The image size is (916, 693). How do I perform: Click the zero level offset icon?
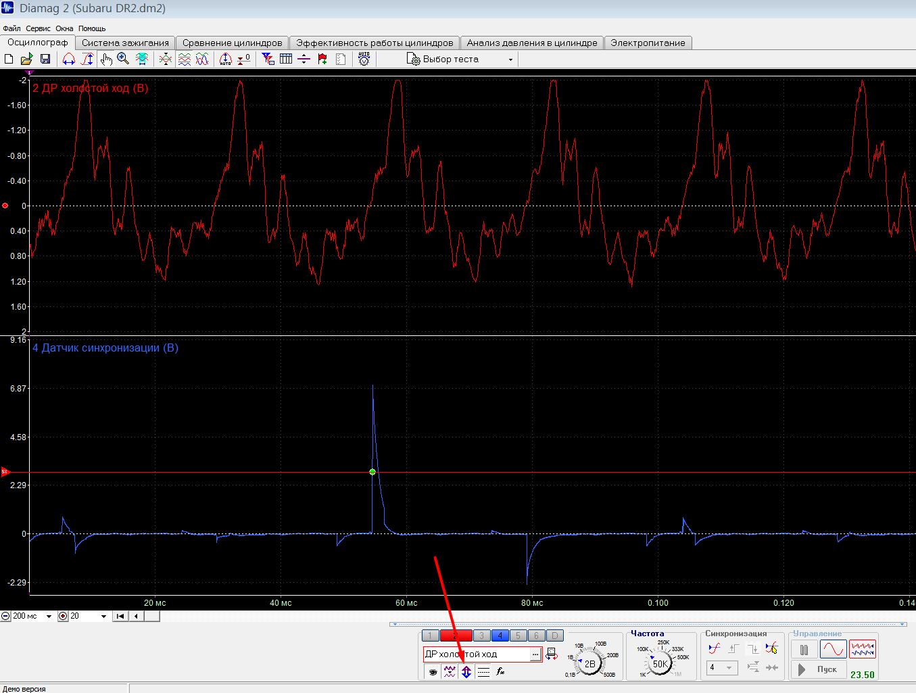click(244, 59)
